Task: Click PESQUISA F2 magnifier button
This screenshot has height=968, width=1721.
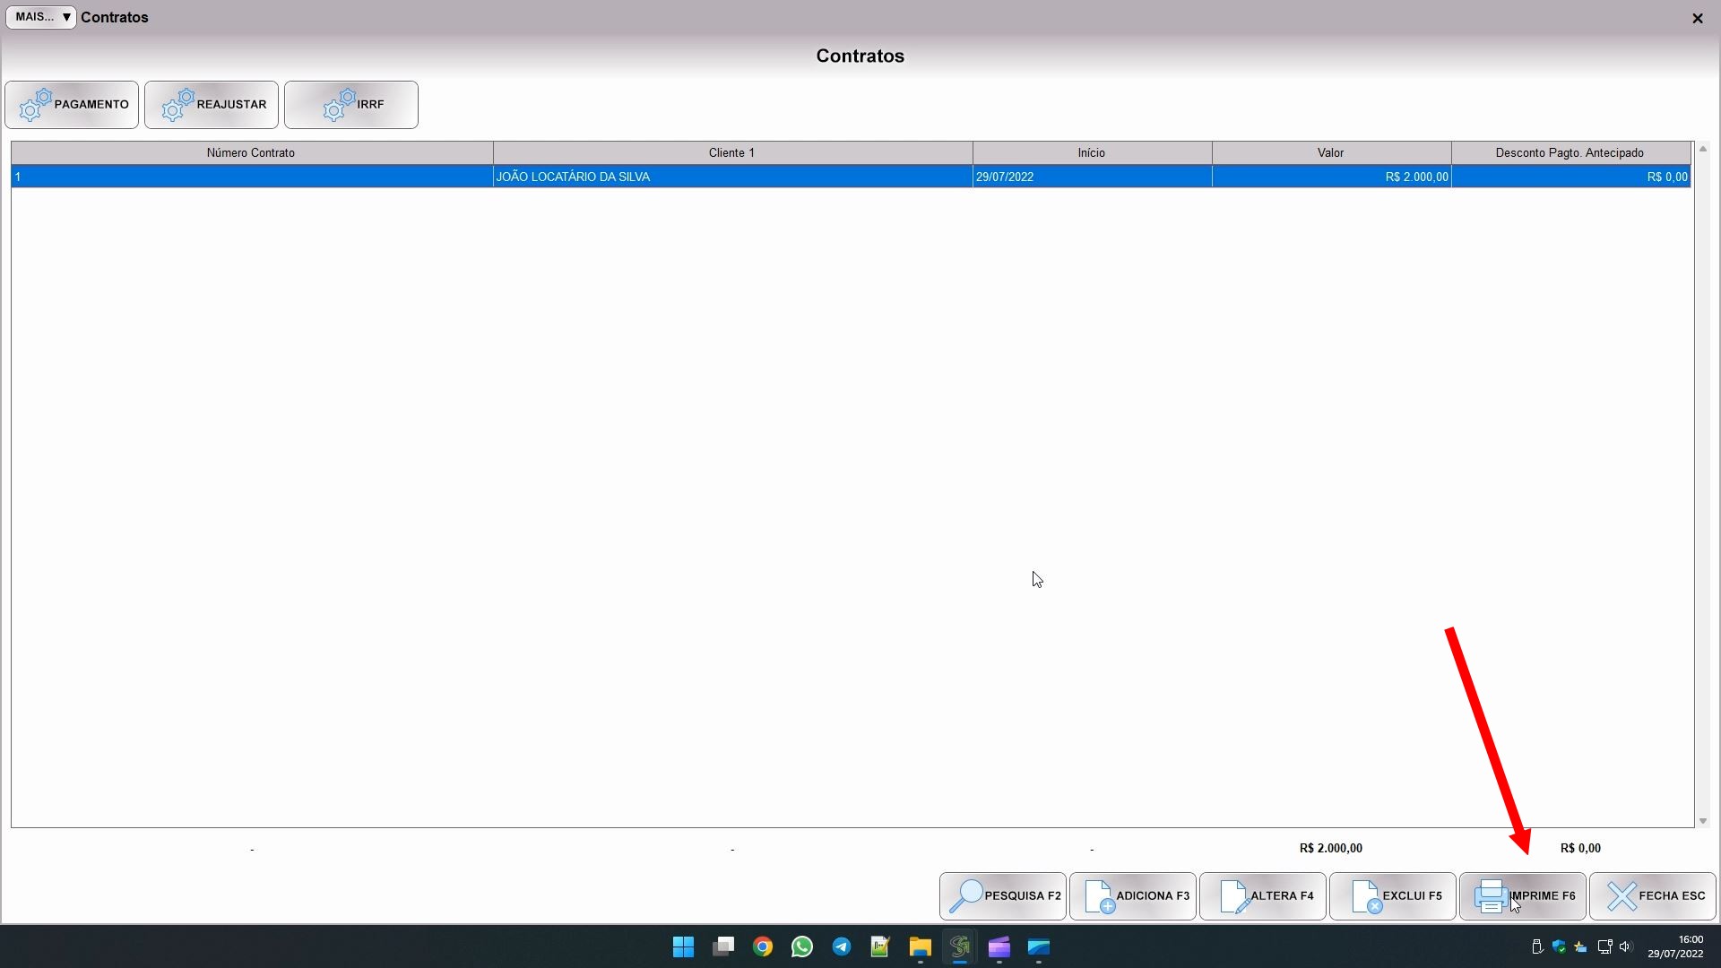Action: pos(1003,895)
